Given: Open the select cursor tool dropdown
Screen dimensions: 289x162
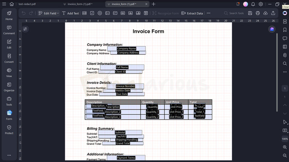Looking at the screenshot, I should (x=285, y=122).
